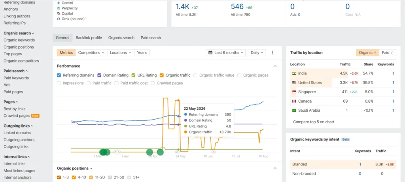Viewport: 405px width, 182px height.
Task: Uncheck the Referring domains checkbox
Action: pos(59,75)
